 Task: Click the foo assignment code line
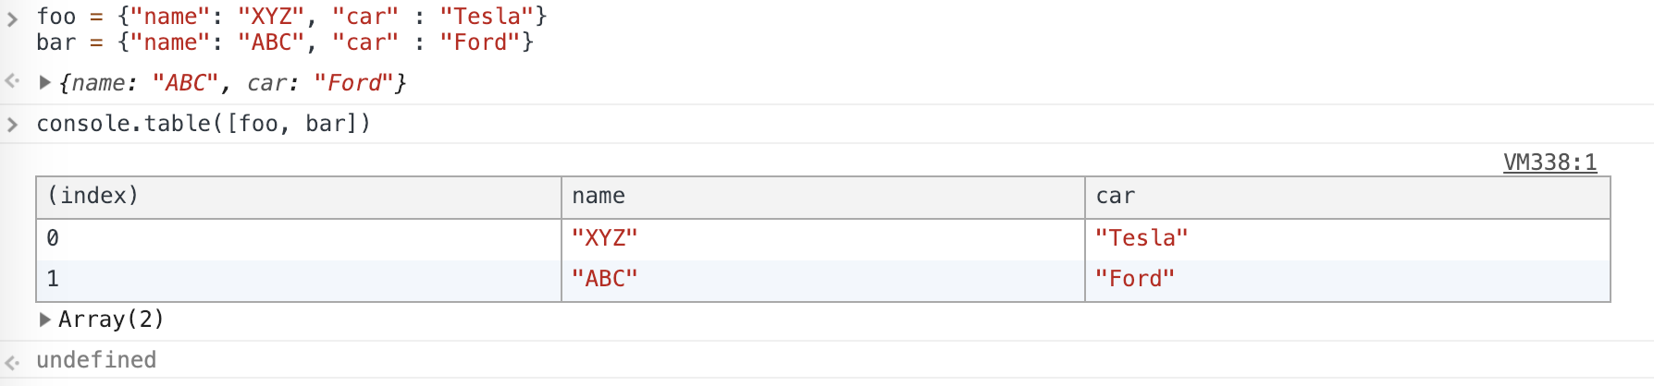[x=291, y=17]
